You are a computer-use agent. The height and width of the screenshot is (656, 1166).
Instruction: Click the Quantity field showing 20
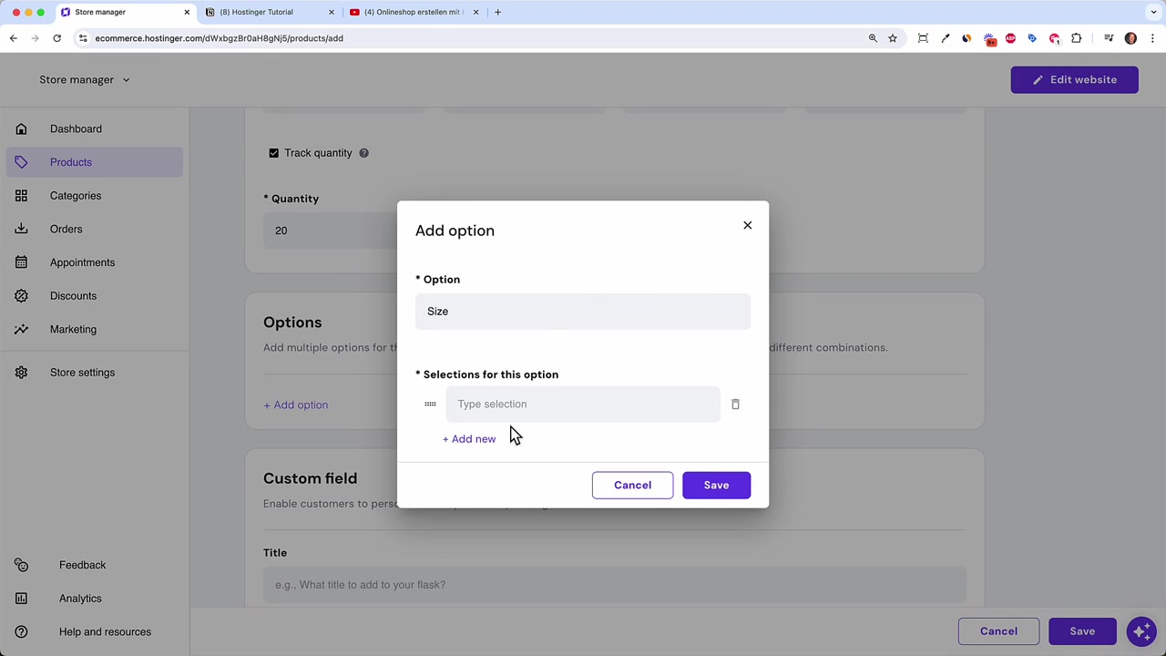[330, 231]
